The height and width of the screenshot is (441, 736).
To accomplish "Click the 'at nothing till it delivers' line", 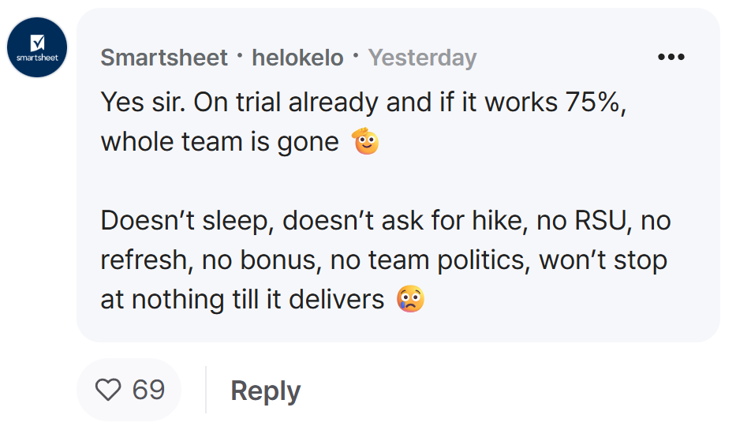I will 242,299.
